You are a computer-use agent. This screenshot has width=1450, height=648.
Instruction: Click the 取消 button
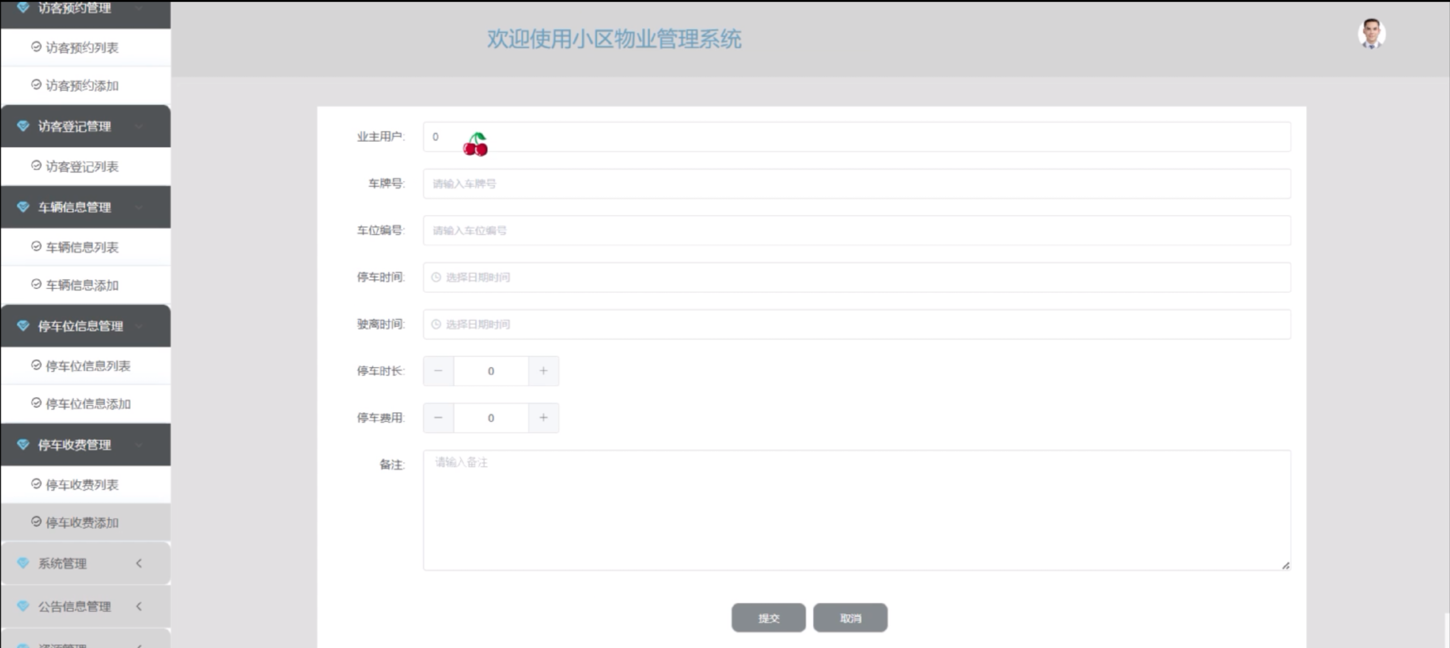coord(850,617)
